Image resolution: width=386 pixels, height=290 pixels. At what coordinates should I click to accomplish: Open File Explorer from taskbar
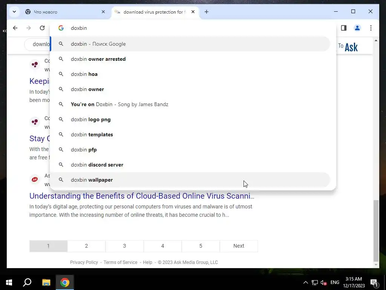tap(46, 282)
